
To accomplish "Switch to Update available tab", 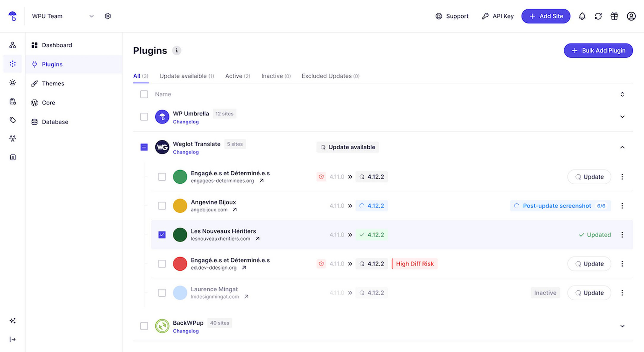I will [x=187, y=76].
